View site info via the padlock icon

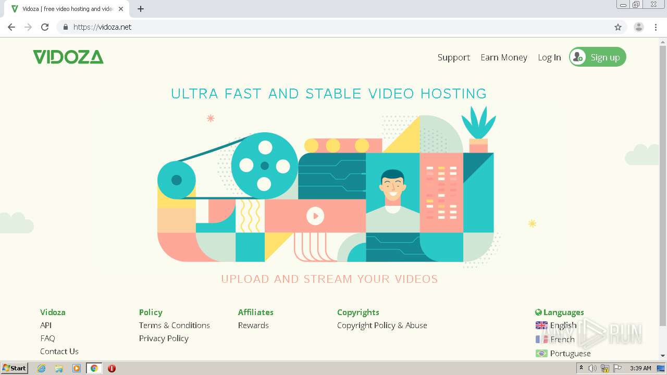click(x=65, y=27)
